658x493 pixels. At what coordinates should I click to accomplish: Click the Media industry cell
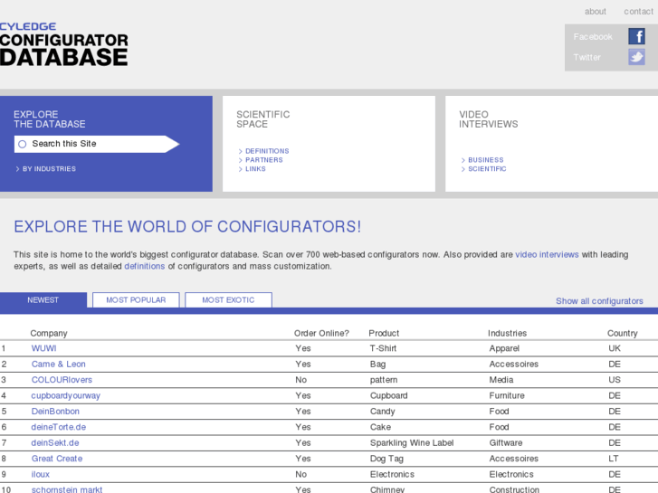[501, 380]
